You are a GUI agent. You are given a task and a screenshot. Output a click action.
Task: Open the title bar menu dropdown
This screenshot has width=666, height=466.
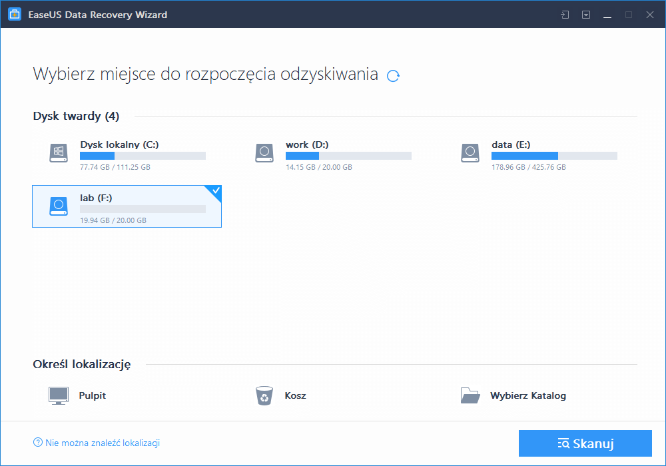[585, 14]
